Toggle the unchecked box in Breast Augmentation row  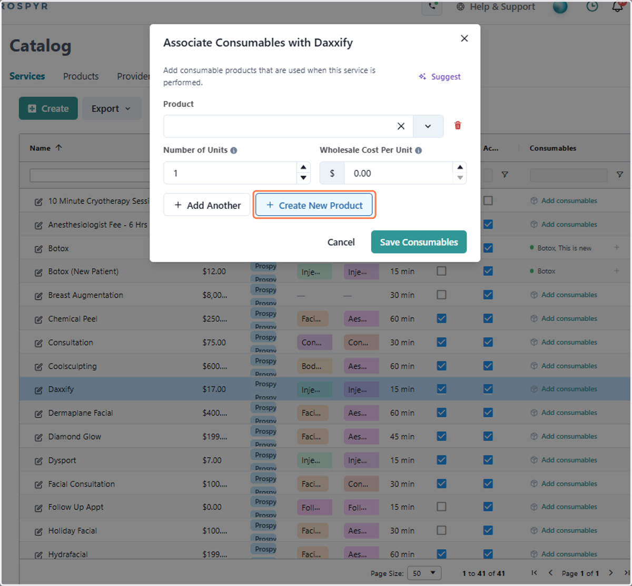click(441, 295)
